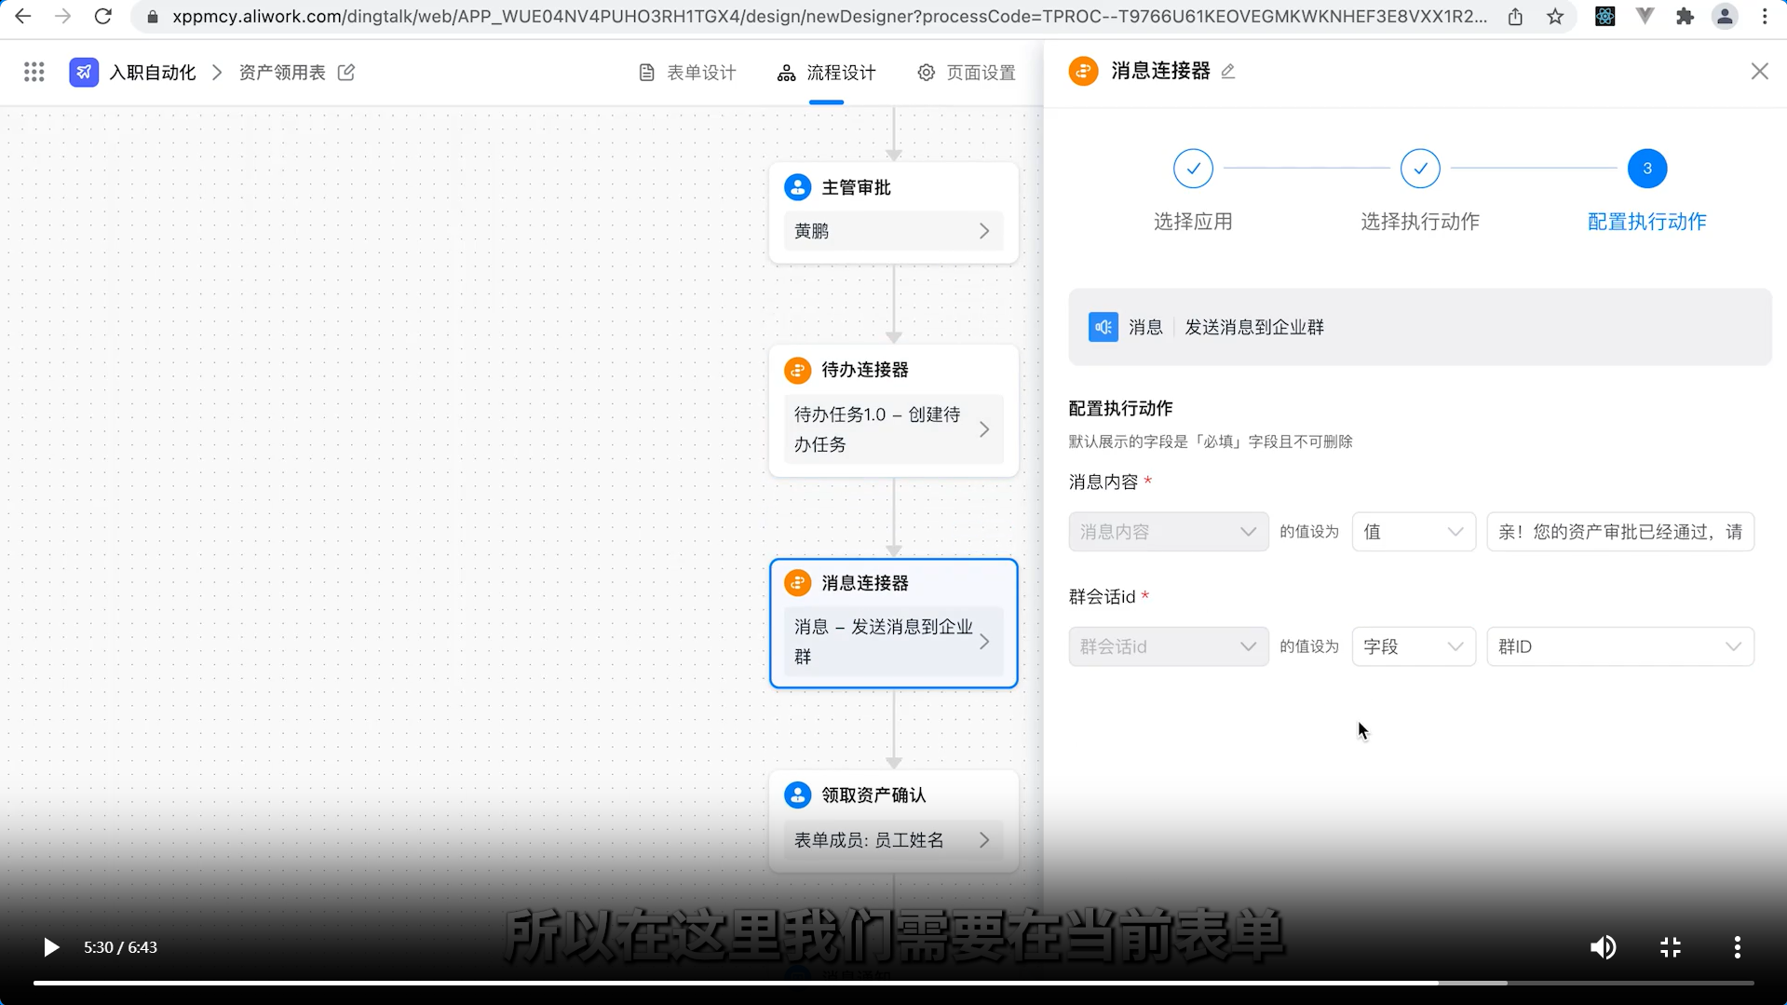Click the browser address bar URL

pyautogui.click(x=829, y=16)
